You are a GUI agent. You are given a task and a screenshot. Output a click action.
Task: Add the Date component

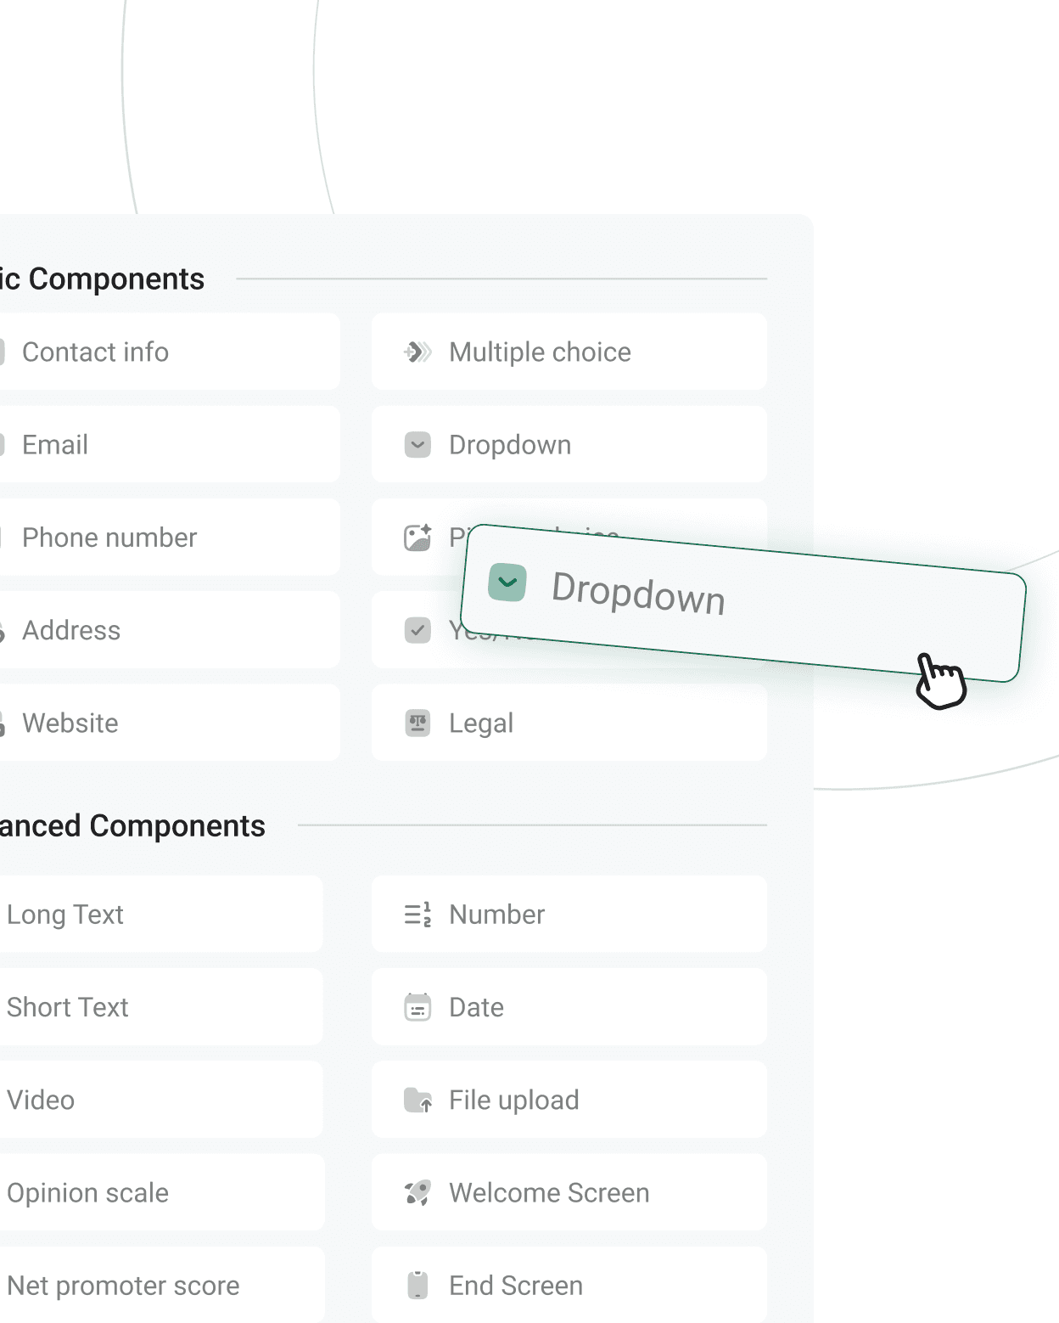[569, 1006]
